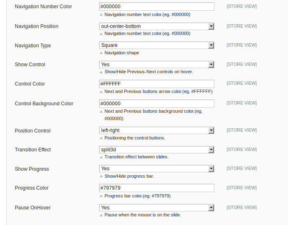The height and width of the screenshot is (225, 288).
Task: Open the Pause OnHover dropdown
Action: [x=156, y=208]
